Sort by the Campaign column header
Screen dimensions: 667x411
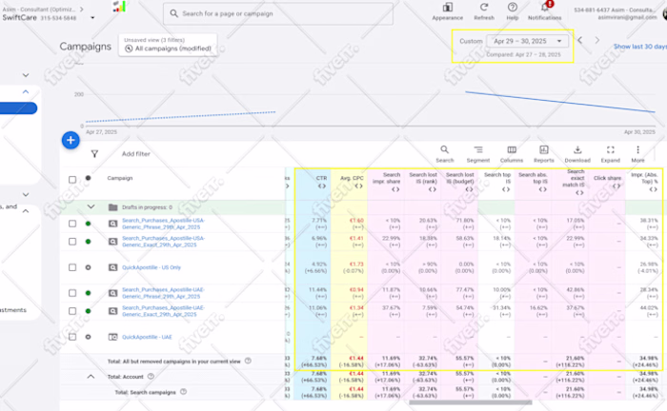[120, 178]
